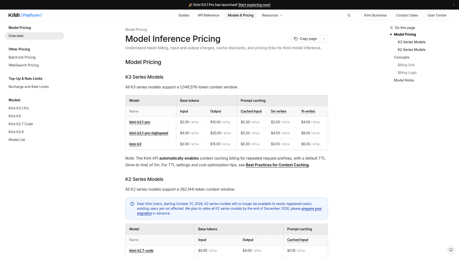Click the kimi-k3.1-pro model link

tap(140, 122)
